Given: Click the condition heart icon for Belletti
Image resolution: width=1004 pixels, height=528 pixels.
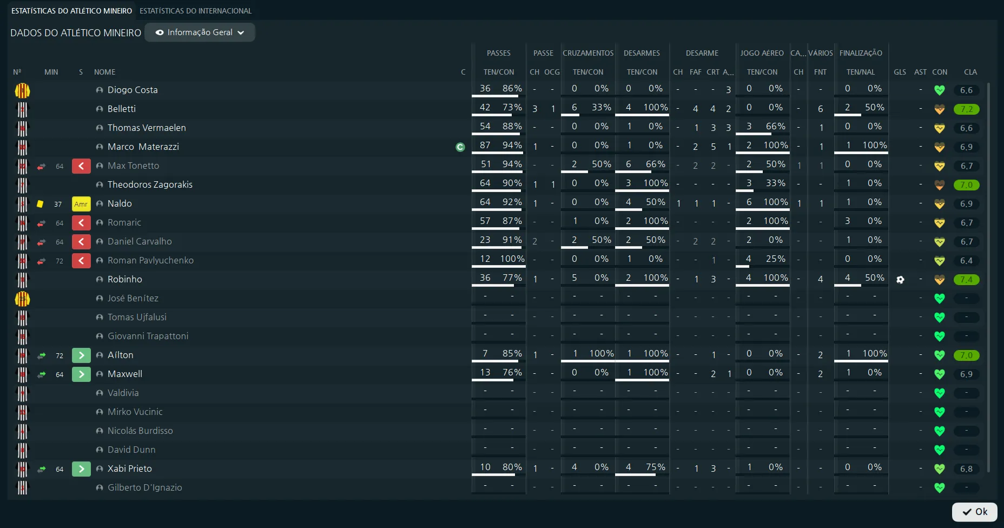Looking at the screenshot, I should pyautogui.click(x=940, y=109).
